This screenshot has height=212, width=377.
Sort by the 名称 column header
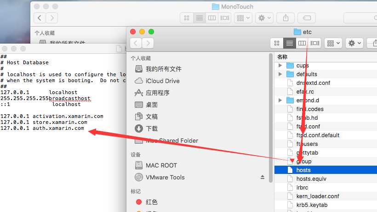point(326,57)
